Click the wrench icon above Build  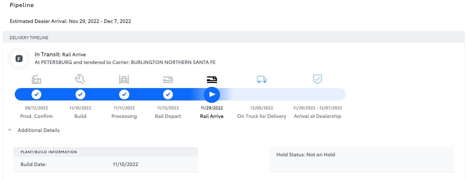[80, 80]
